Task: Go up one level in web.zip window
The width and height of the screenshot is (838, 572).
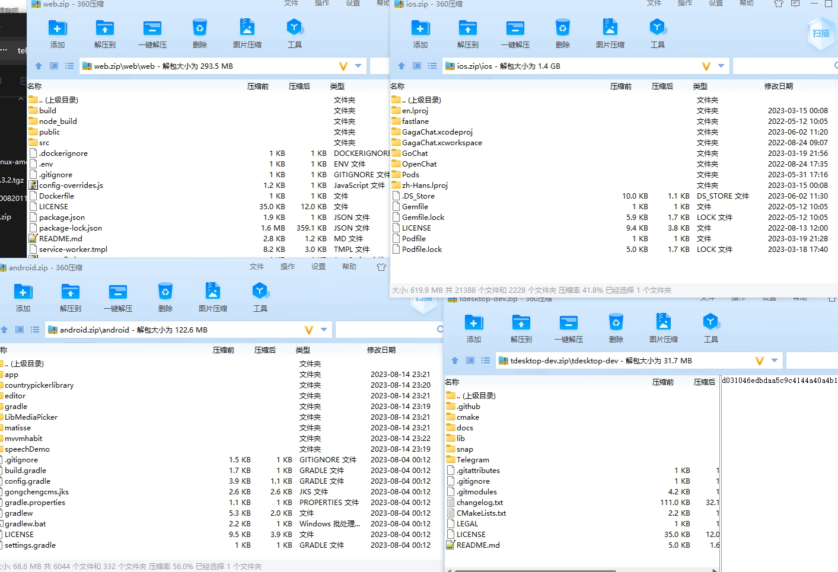Action: (x=39, y=66)
